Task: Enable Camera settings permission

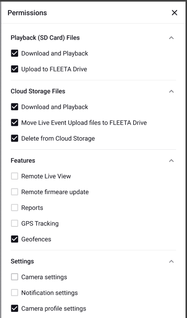Action: [x=15, y=277]
